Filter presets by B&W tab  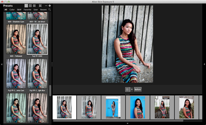19,10
